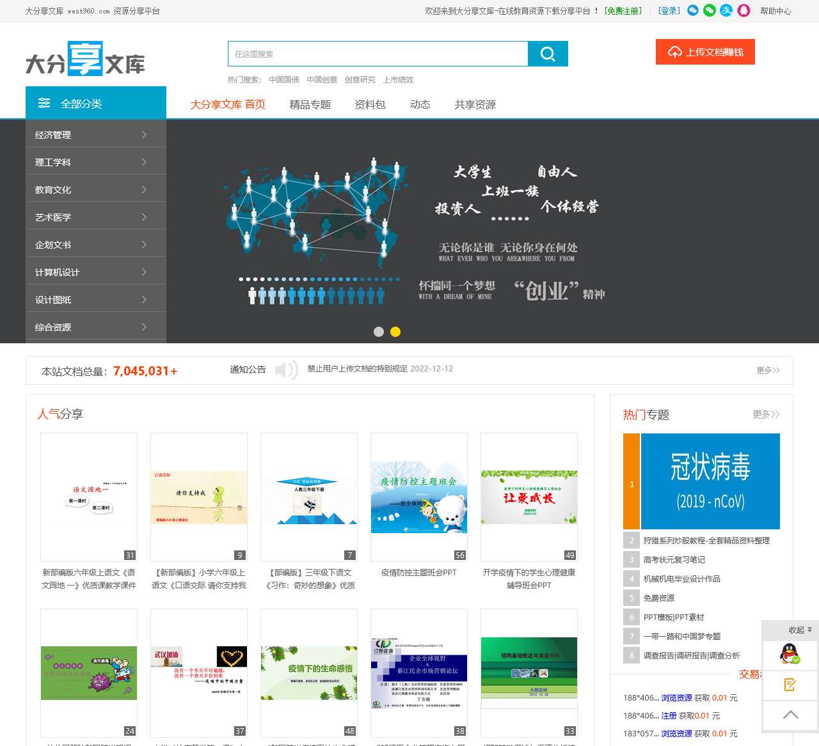Click the speaker icon beside 通知公告

[x=286, y=370]
